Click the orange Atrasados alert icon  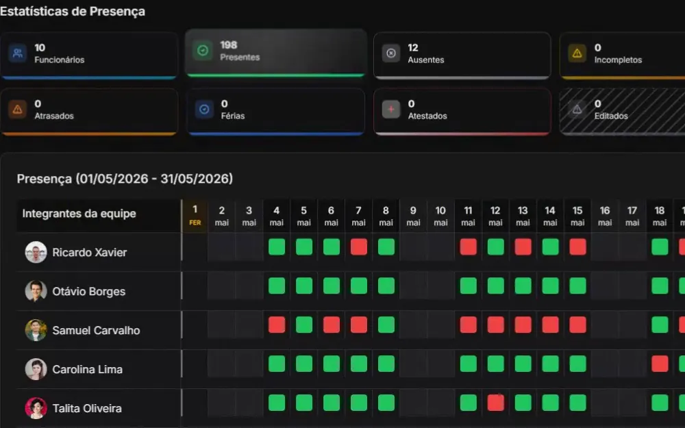pos(18,109)
